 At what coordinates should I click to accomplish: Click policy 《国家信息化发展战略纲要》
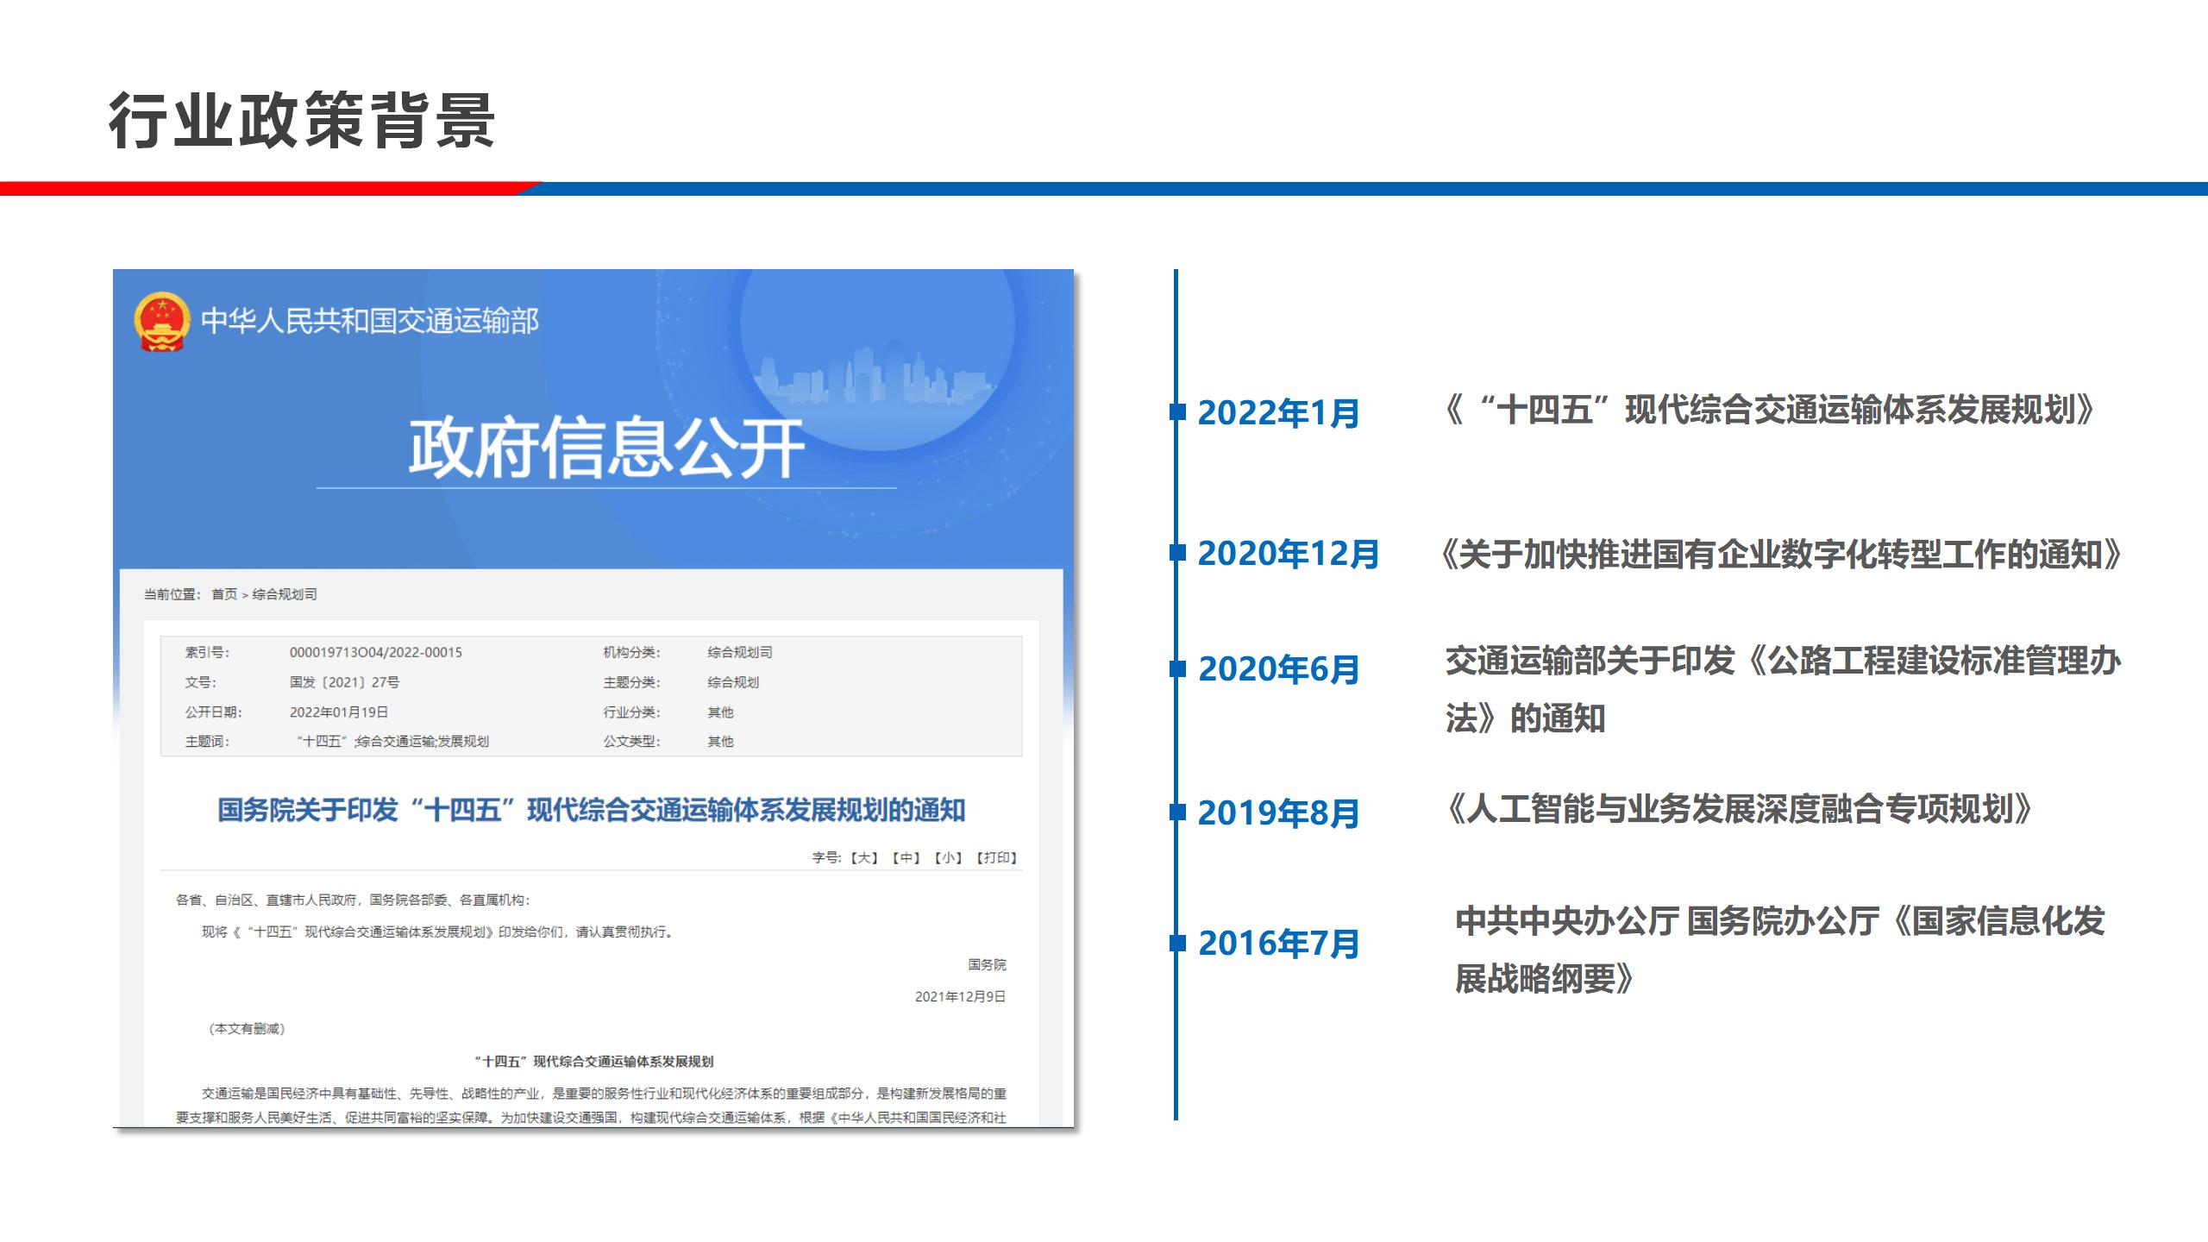1780,950
